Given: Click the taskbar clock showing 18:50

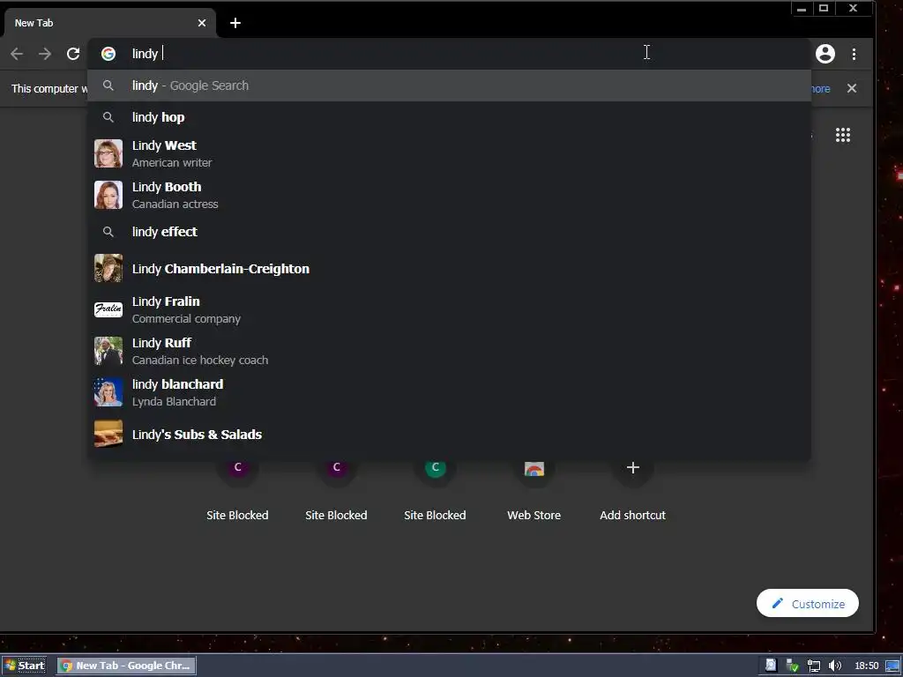Looking at the screenshot, I should click(x=867, y=666).
